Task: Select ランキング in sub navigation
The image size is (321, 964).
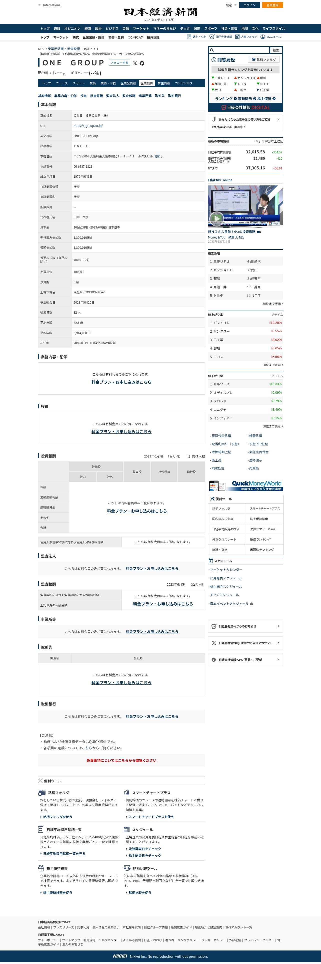Action: click(135, 38)
